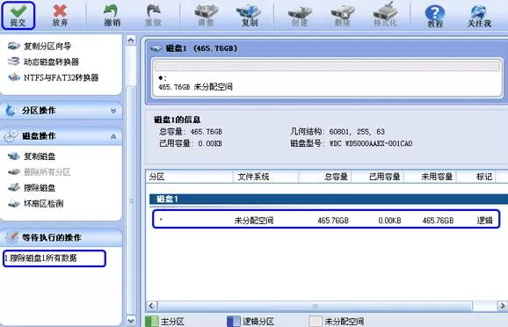Image resolution: width=508 pixels, height=327 pixels.
Task: Click the 等待执行的操作 panel header
Action: [62, 237]
